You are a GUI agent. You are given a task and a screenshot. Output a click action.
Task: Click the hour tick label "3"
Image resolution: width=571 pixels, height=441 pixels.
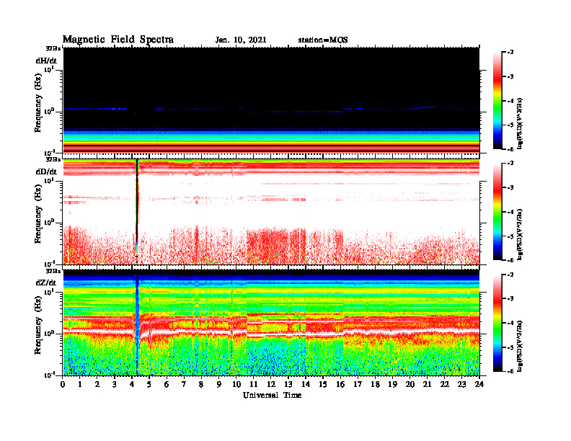click(x=115, y=384)
